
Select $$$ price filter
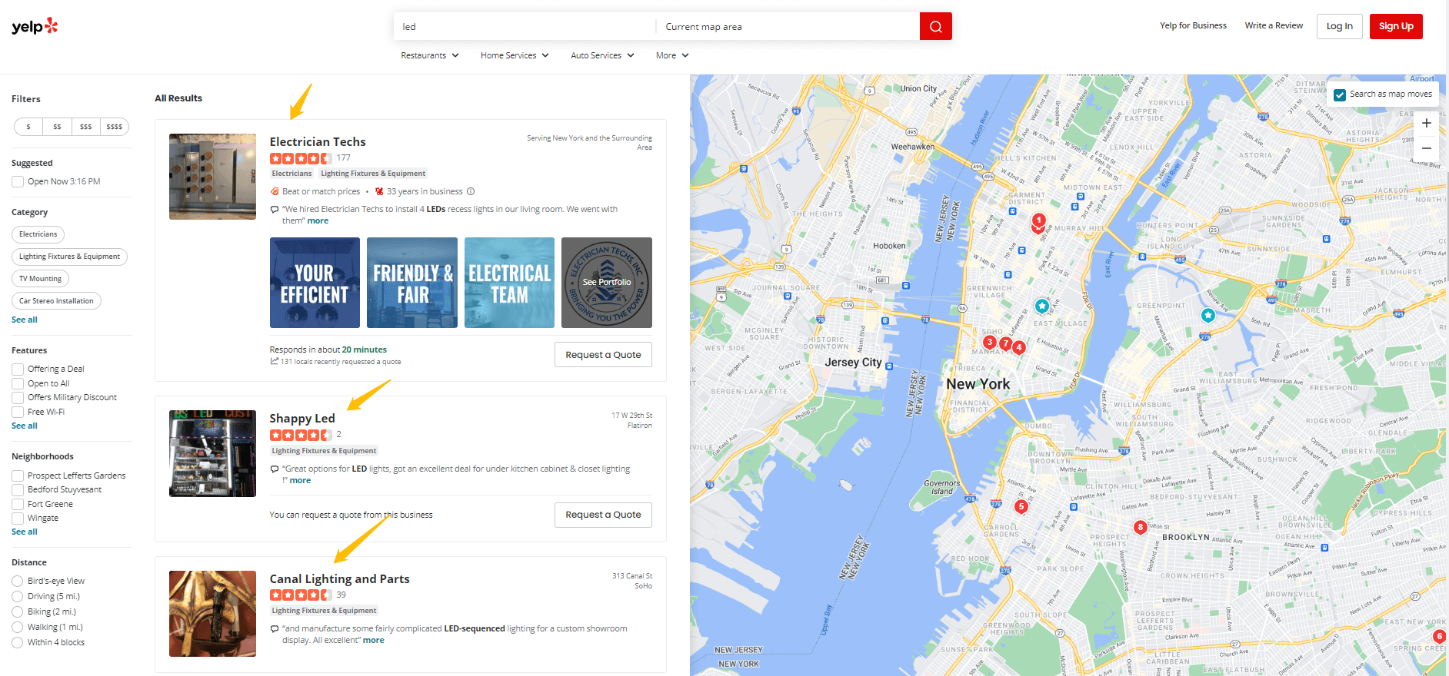click(x=86, y=127)
